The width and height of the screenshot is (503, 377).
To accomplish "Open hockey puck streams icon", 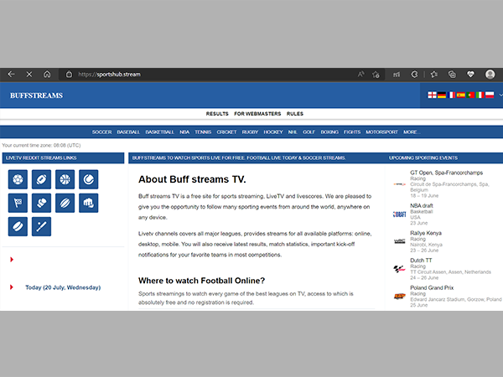I will 18,226.
